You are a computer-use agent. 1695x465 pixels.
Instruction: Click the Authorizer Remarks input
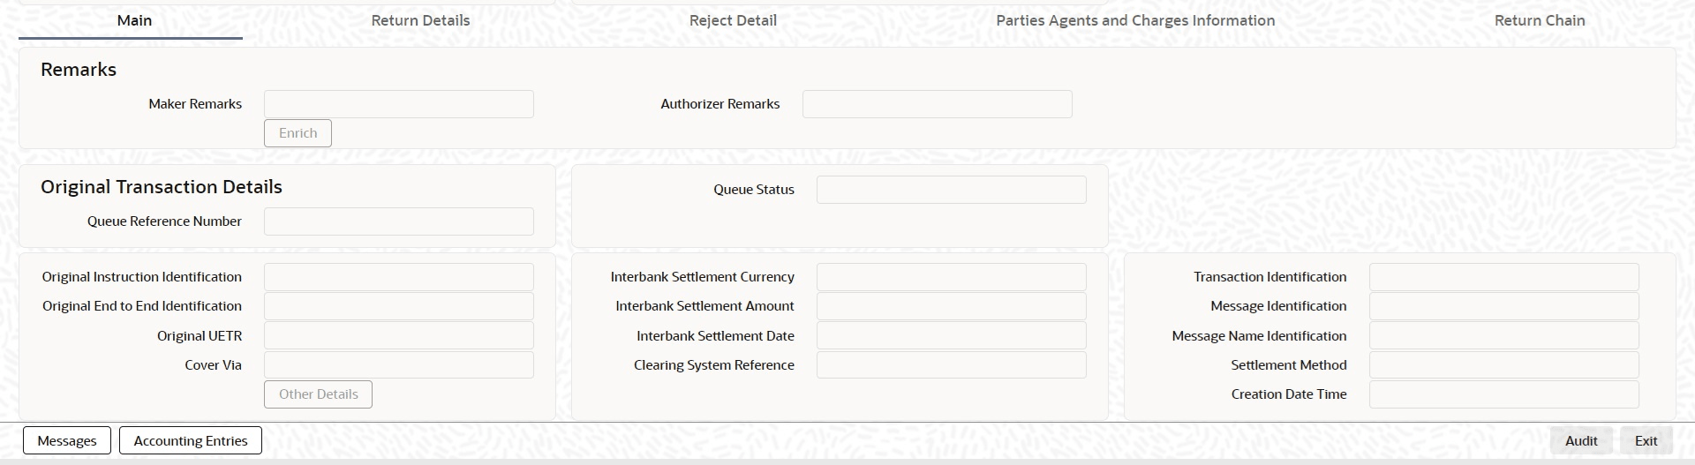[937, 104]
